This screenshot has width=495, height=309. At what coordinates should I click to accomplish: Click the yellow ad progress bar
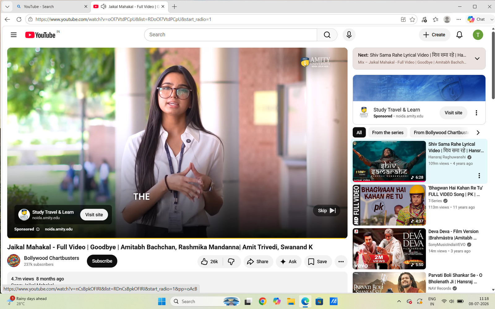pos(177,238)
